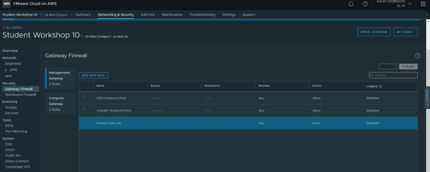The height and width of the screenshot is (172, 430).
Task: Click the Gateway Firewall help icon
Action: 417,56
